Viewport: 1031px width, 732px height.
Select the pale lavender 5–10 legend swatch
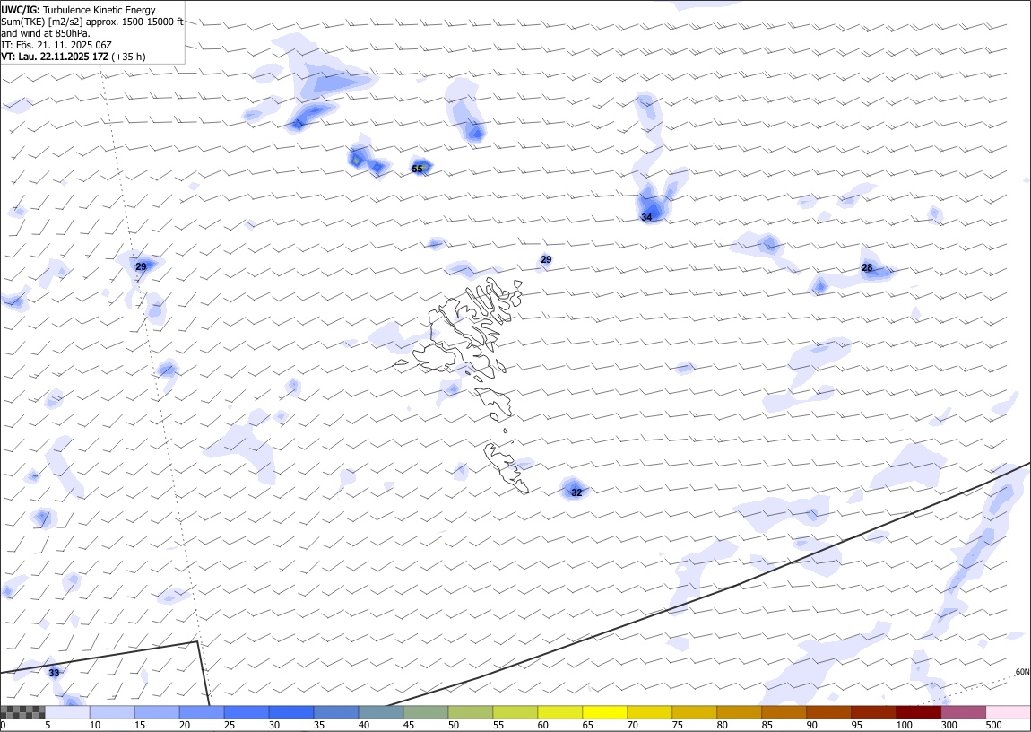pyautogui.click(x=67, y=712)
